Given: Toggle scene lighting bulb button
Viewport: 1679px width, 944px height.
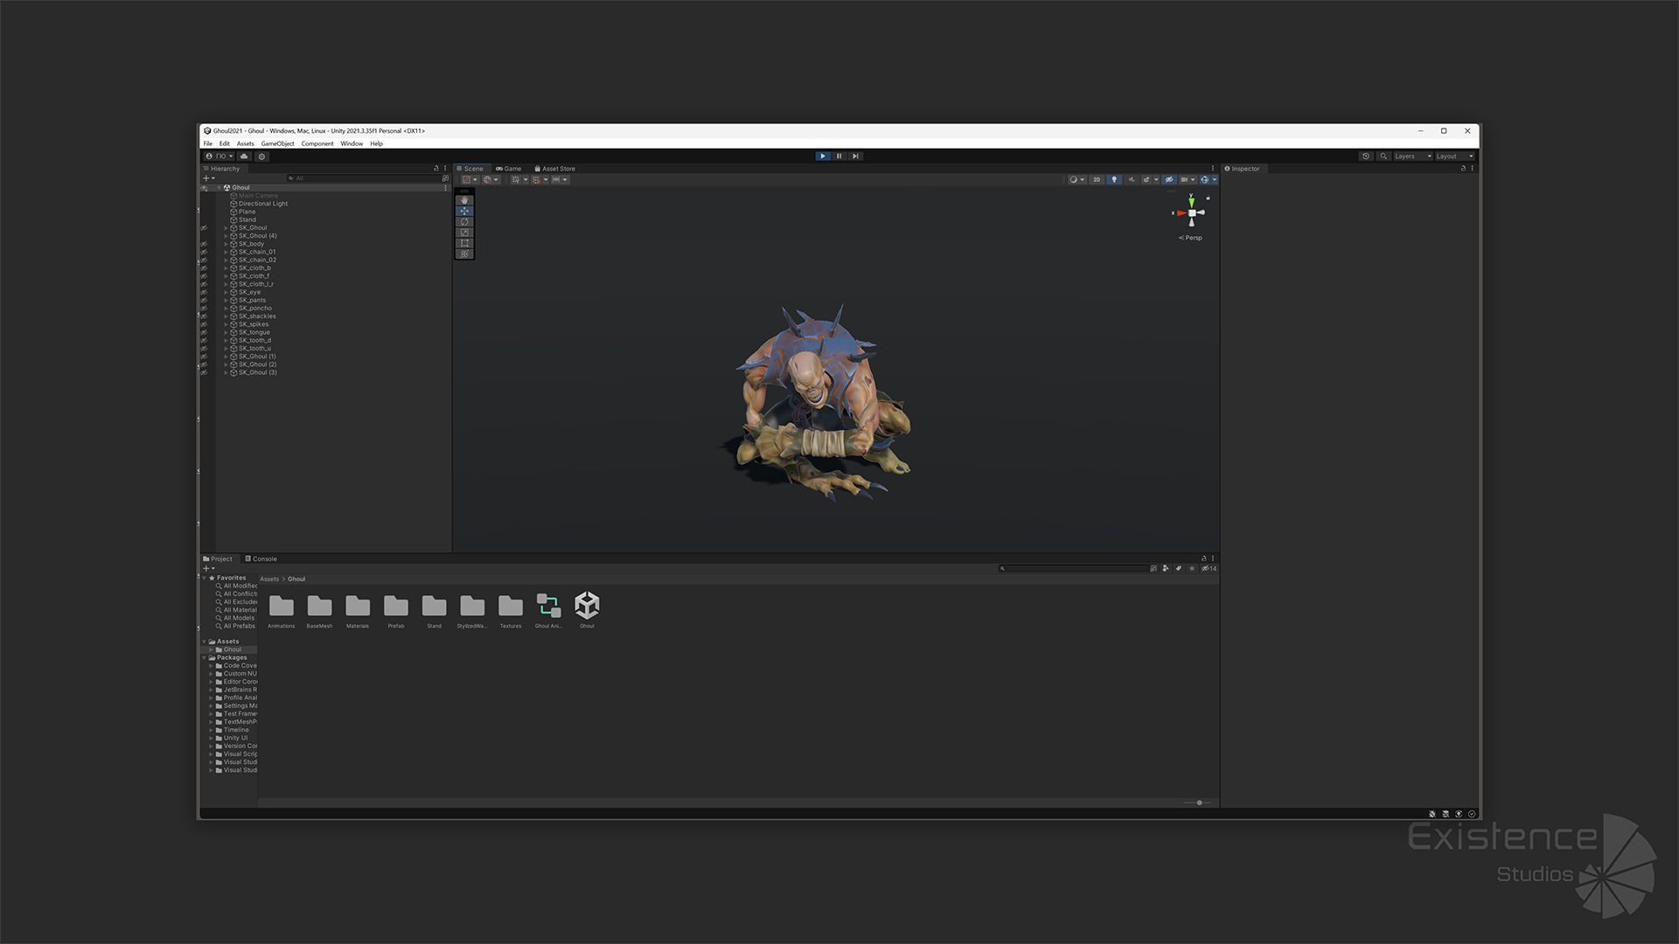Looking at the screenshot, I should pos(1114,180).
